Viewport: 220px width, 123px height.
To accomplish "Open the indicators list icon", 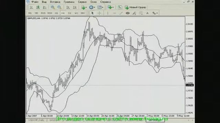I will point(83,8).
